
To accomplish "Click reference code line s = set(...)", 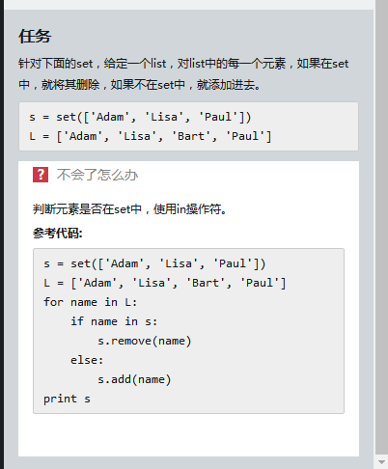I will (154, 263).
